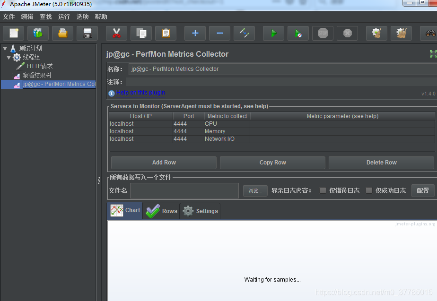Collapse all nodes with minus icon
437x301 pixels.
pos(219,34)
